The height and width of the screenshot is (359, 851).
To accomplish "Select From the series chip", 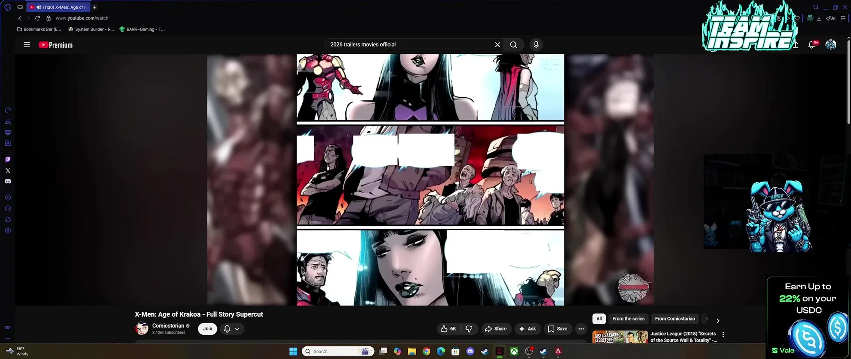I will click(x=629, y=319).
